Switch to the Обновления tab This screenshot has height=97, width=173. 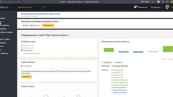point(105,66)
